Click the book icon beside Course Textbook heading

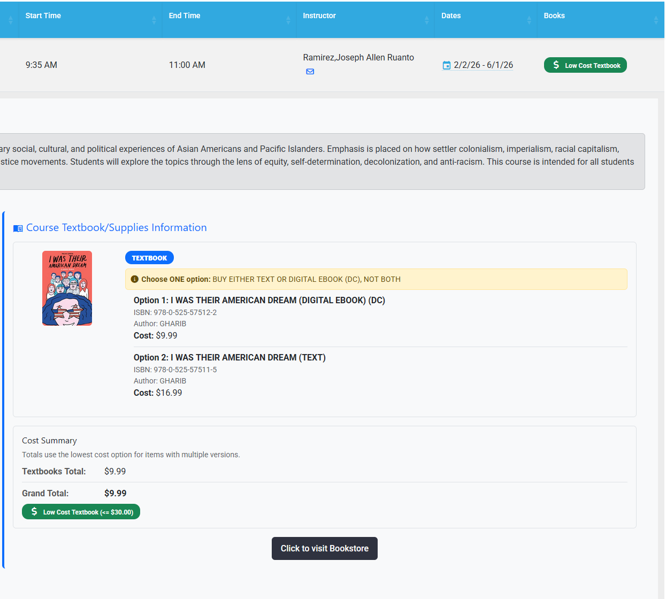pos(18,228)
